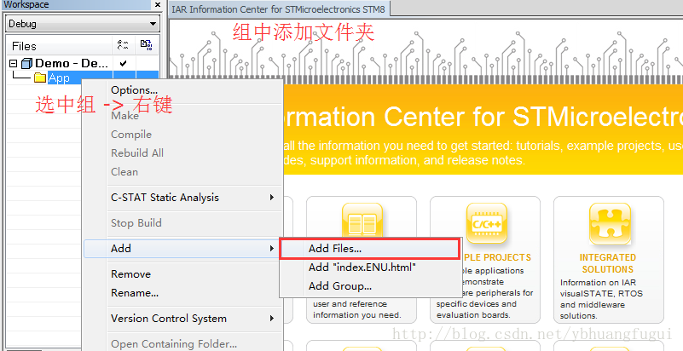Click the puzzle piece Integrated Solutions icon
Screen dimensions: 683x351
tap(610, 223)
